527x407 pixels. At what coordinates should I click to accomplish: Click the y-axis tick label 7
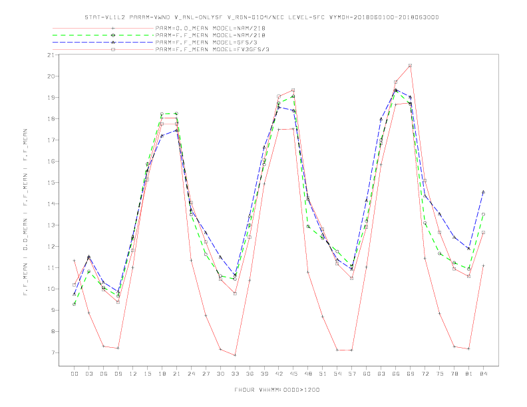point(53,352)
